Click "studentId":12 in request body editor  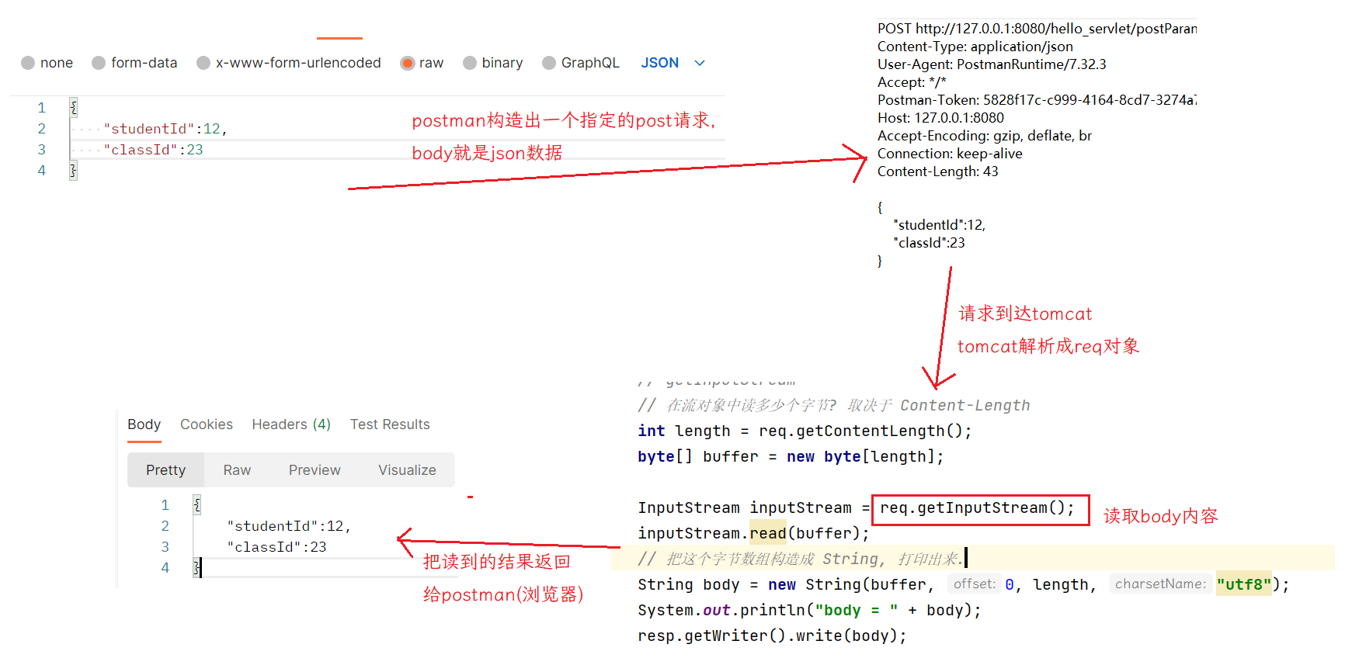click(165, 129)
